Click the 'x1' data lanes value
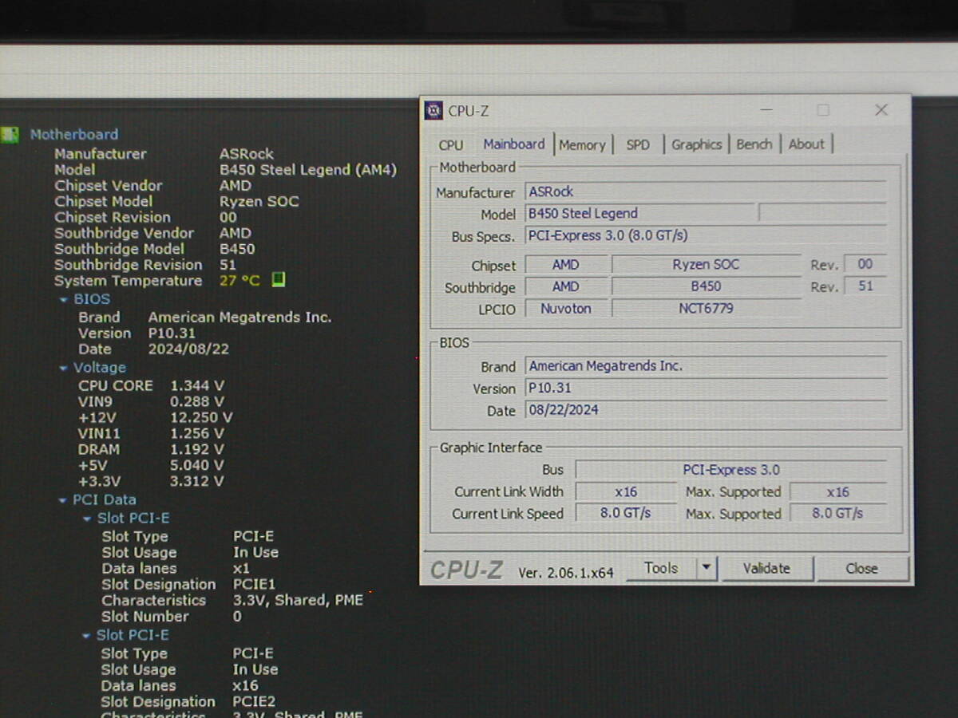This screenshot has width=958, height=718. tap(241, 569)
